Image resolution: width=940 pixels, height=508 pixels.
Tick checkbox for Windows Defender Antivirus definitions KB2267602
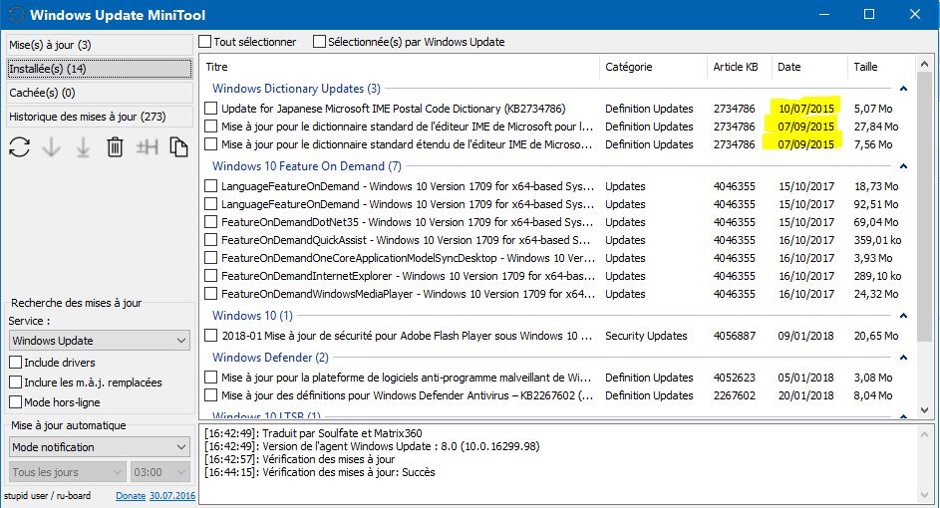(210, 395)
